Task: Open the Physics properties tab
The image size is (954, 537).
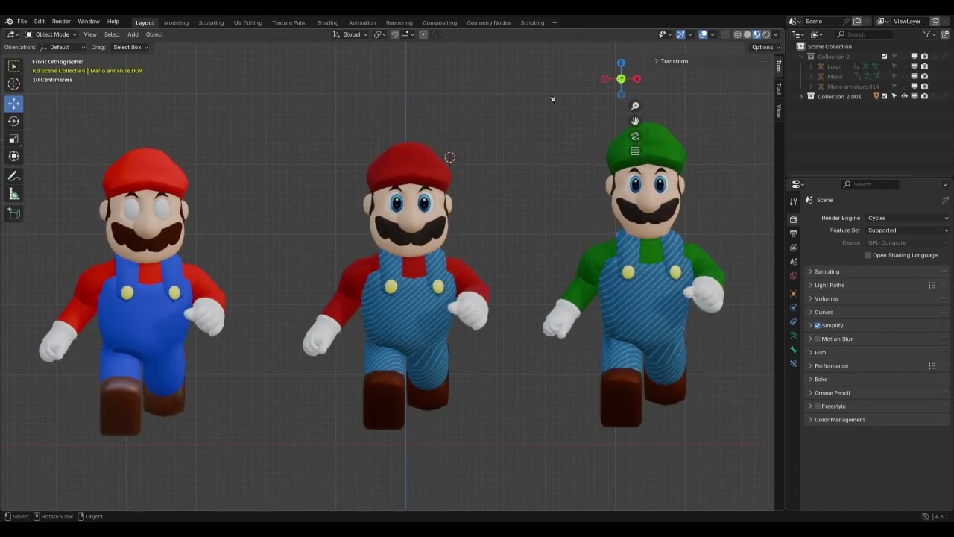Action: tap(793, 308)
